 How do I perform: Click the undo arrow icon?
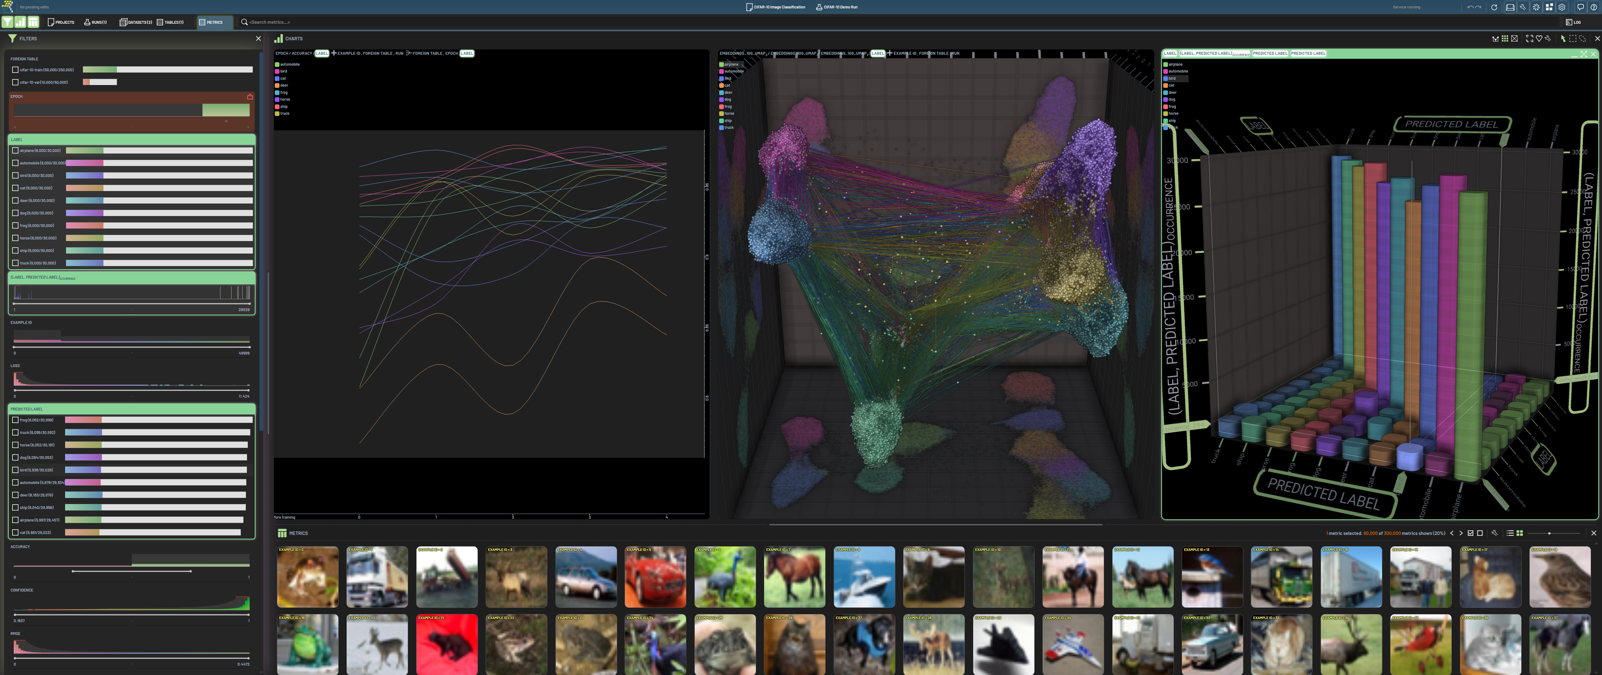(1471, 8)
